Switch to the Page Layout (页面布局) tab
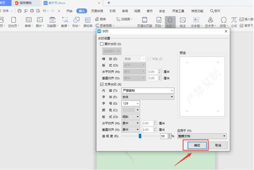 [x=96, y=11]
